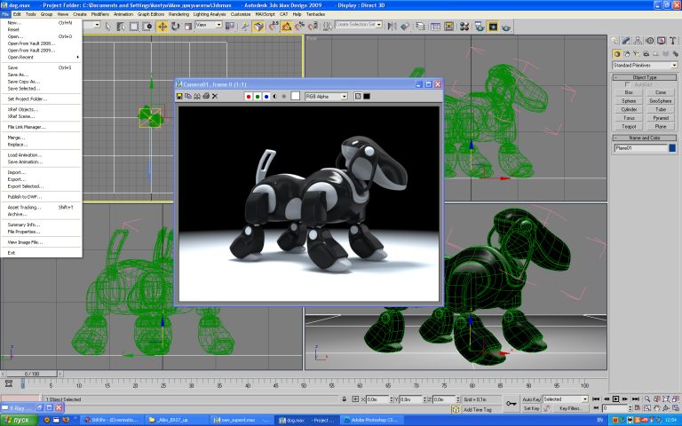The width and height of the screenshot is (682, 426).
Task: Toggle the Window/Crossing selection icon
Action: pos(147,27)
